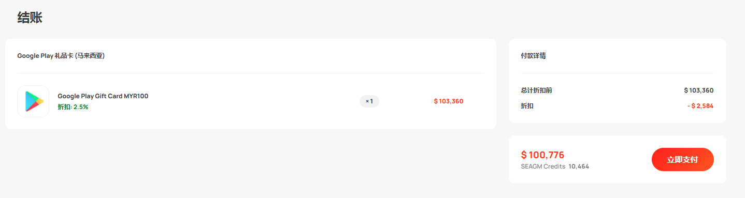Click the 立即支付 pay now button
Image resolution: width=745 pixels, height=198 pixels.
[682, 159]
